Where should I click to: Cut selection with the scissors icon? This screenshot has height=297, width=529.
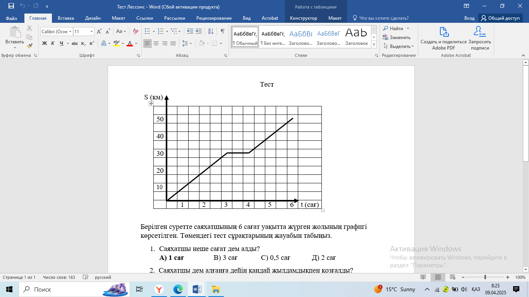pos(29,28)
